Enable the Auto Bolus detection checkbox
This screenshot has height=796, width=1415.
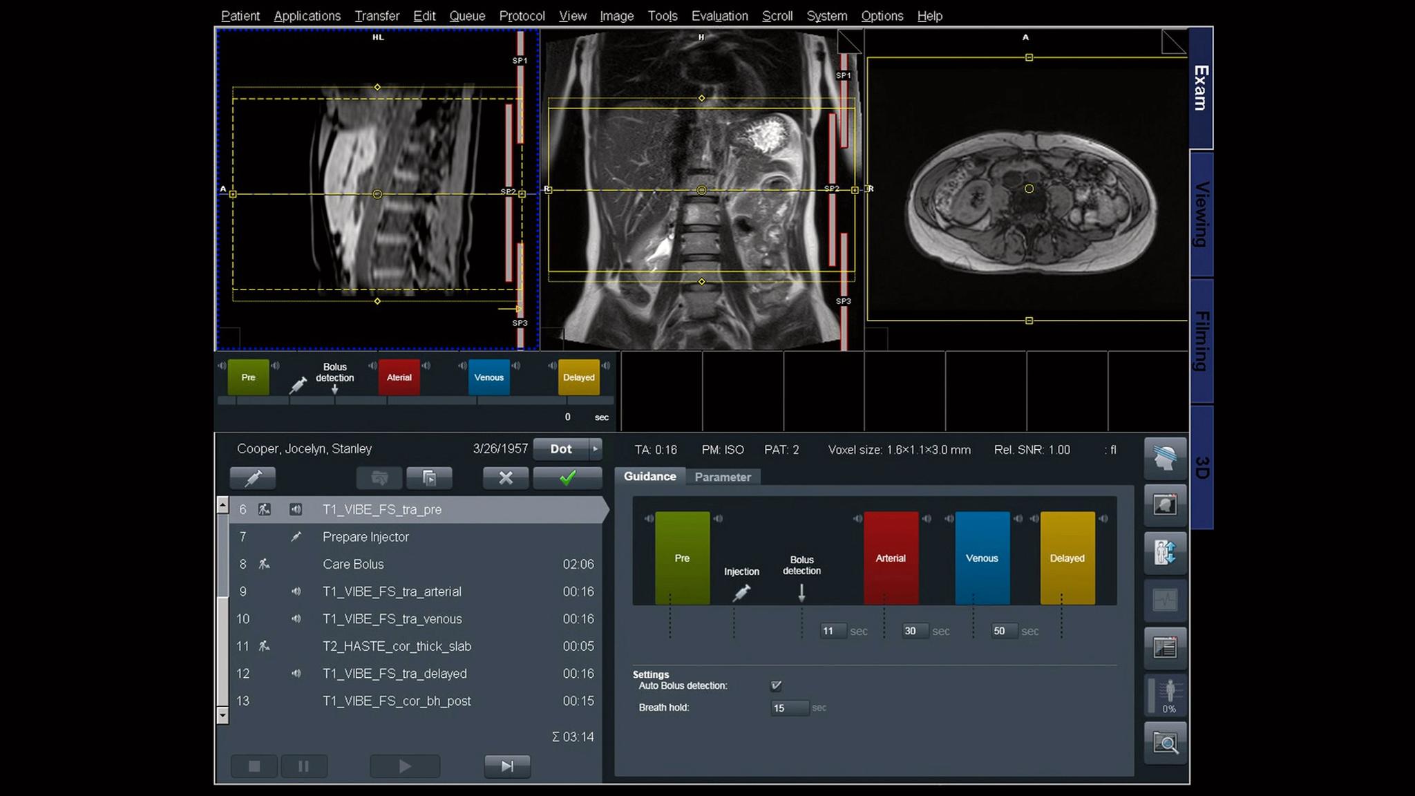(x=776, y=686)
